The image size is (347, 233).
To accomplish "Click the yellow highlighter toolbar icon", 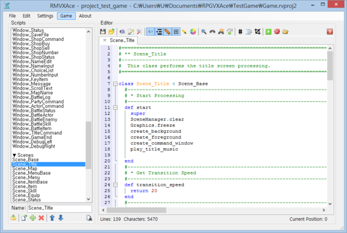I will [184, 31].
